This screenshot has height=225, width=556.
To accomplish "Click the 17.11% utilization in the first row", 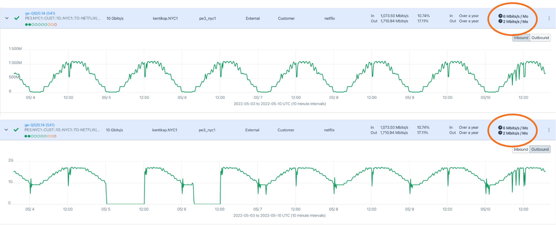I will 423,21.
